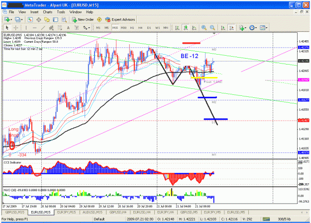The image size is (311, 223).
Task: Switch to the H4 timeframe
Action: click(x=140, y=28)
